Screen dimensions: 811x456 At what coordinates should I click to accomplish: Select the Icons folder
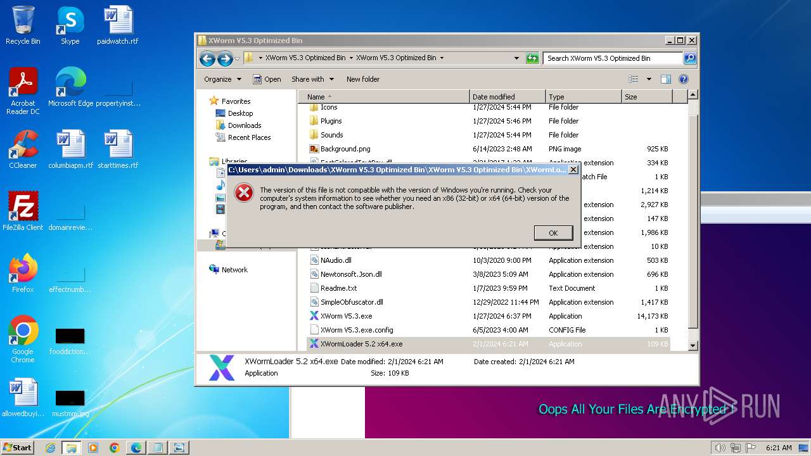pyautogui.click(x=323, y=107)
